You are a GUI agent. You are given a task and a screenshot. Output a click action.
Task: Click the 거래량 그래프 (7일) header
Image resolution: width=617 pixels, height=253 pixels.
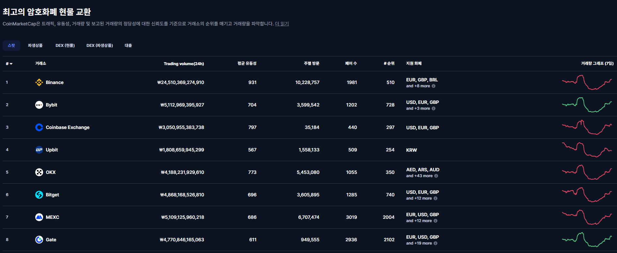(x=597, y=63)
